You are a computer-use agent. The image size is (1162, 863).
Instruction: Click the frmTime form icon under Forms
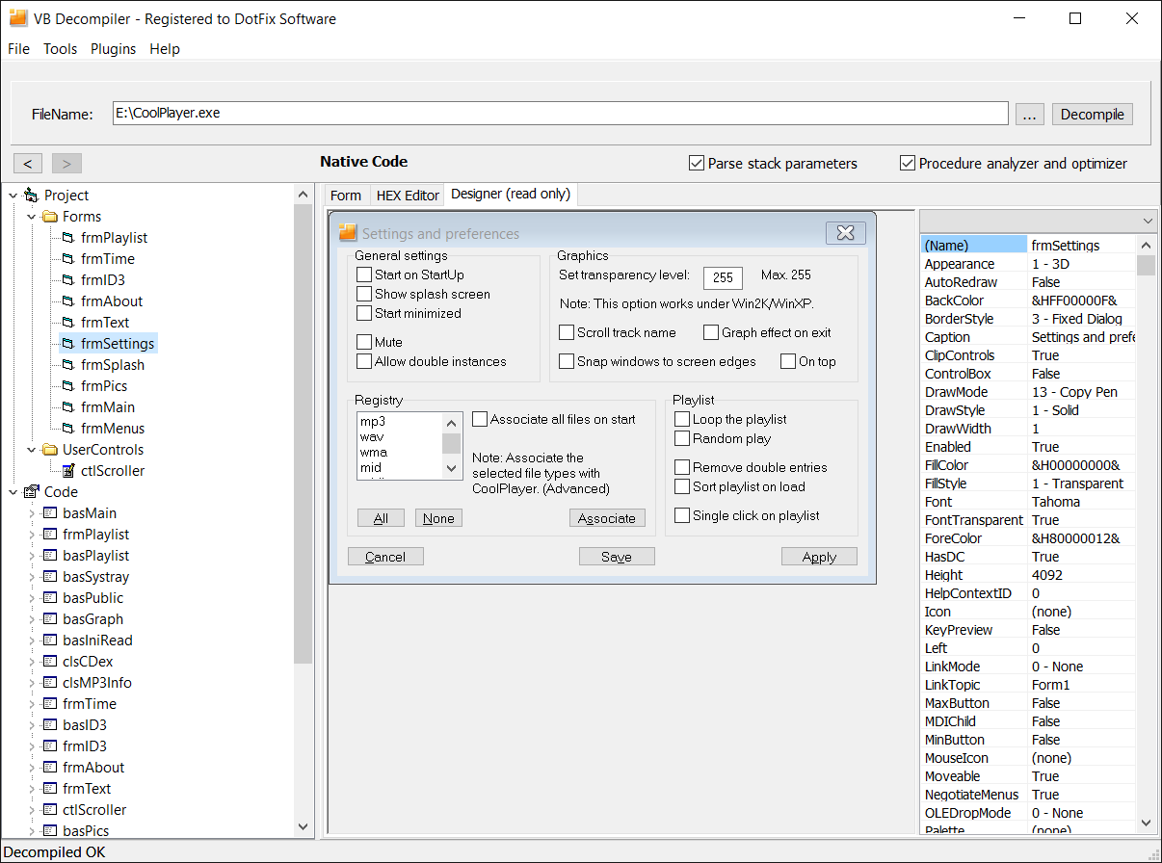pos(68,259)
